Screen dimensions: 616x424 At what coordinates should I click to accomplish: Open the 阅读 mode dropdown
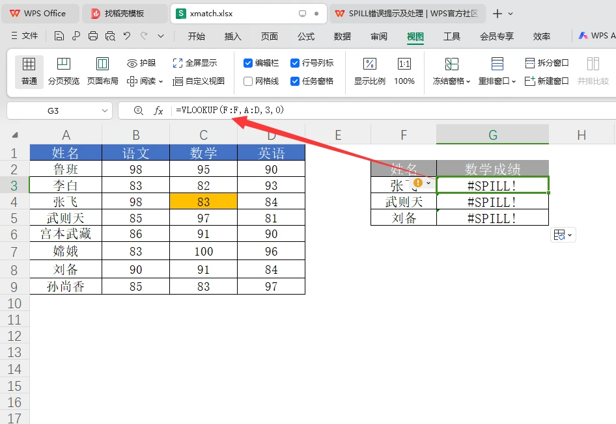[x=145, y=81]
